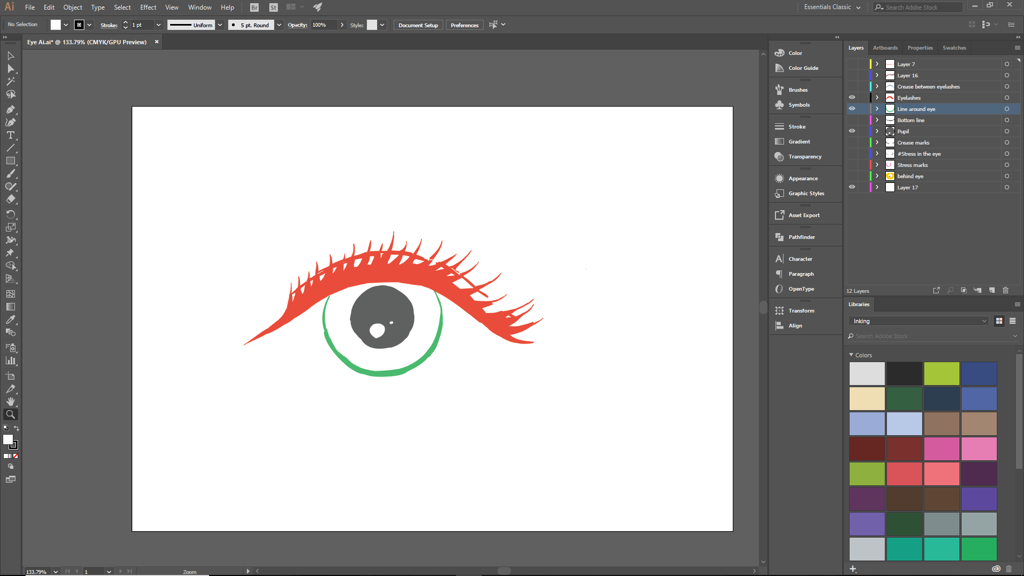This screenshot has width=1024, height=576.
Task: Open the Inking library dropdown
Action: pyautogui.click(x=918, y=321)
